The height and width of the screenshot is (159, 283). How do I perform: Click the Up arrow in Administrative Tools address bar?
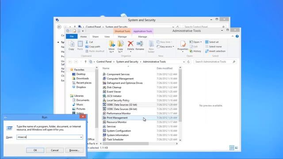pos(85,62)
